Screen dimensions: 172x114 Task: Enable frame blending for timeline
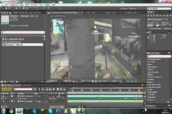tap(50, 89)
